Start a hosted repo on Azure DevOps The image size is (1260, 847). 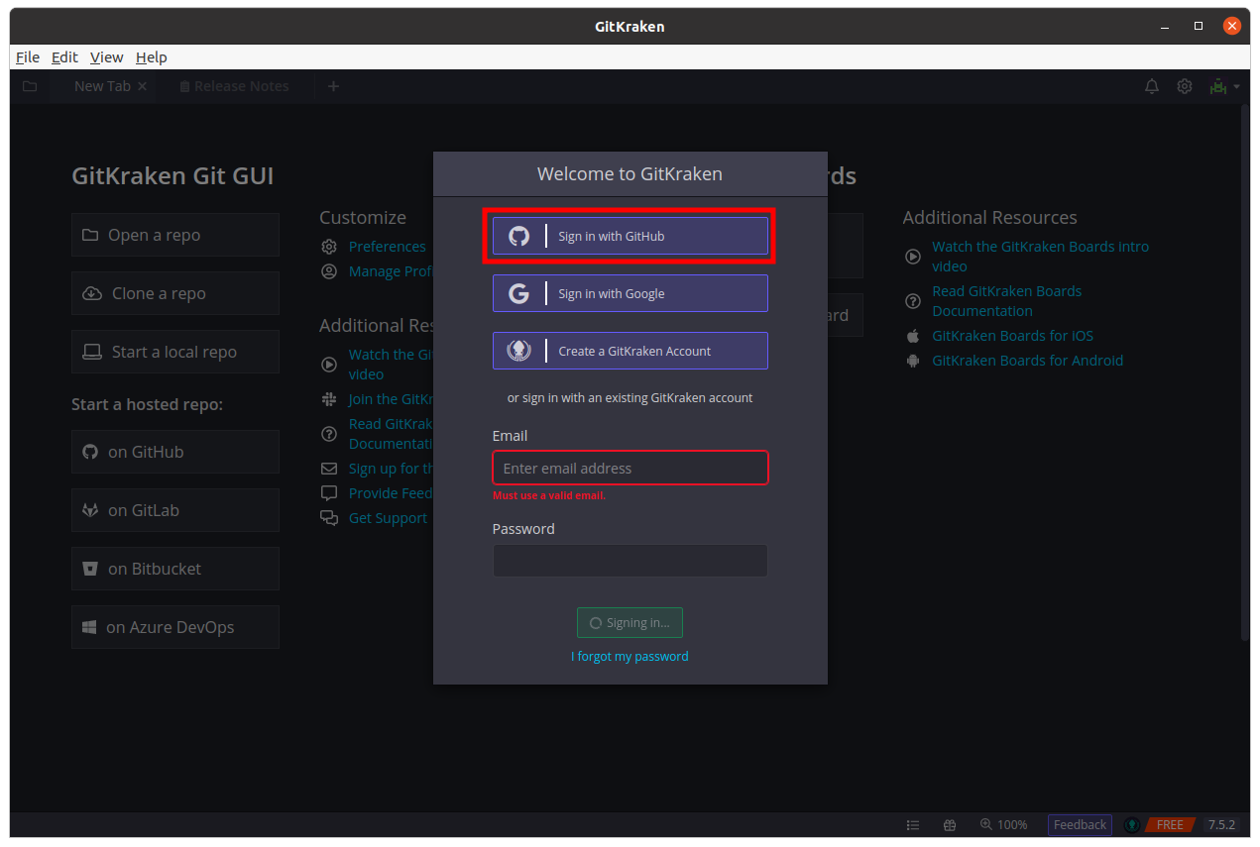tap(175, 627)
